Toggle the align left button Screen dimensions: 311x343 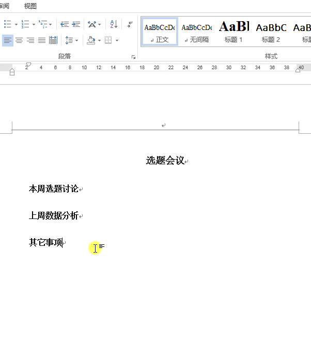point(8,40)
